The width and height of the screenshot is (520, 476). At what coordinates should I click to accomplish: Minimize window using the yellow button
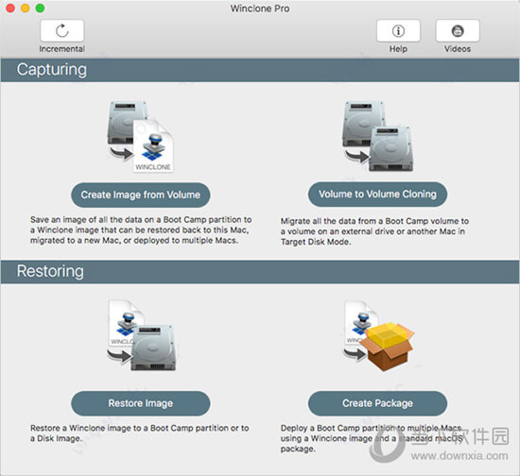(26, 8)
